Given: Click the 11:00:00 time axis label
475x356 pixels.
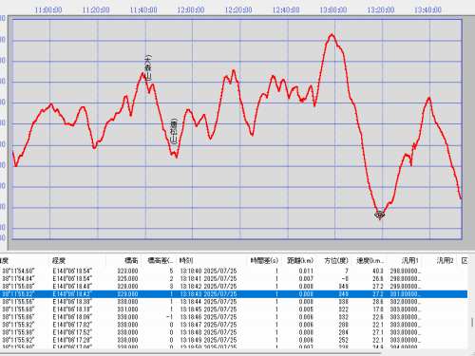Looking at the screenshot, I should [x=48, y=10].
